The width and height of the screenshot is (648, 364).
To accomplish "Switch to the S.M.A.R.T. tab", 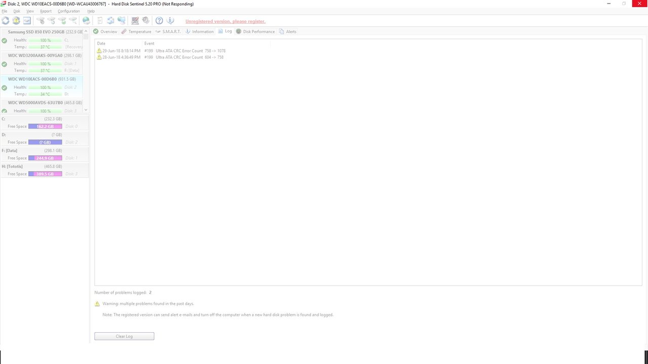I will 168,31.
